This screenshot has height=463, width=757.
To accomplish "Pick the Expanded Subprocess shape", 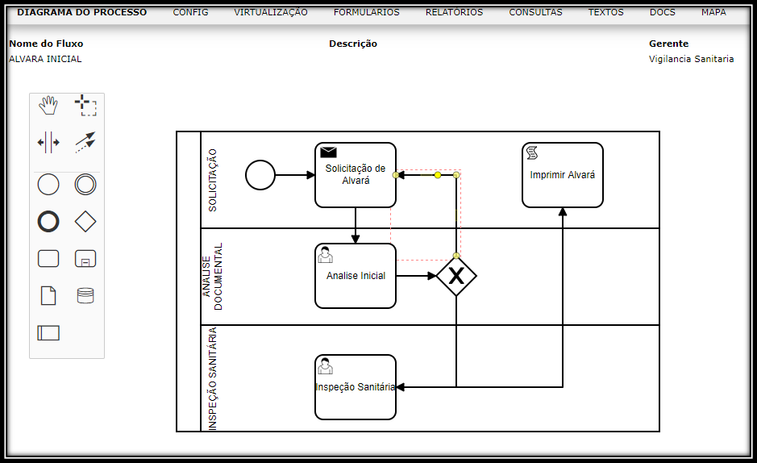I will coord(85,258).
